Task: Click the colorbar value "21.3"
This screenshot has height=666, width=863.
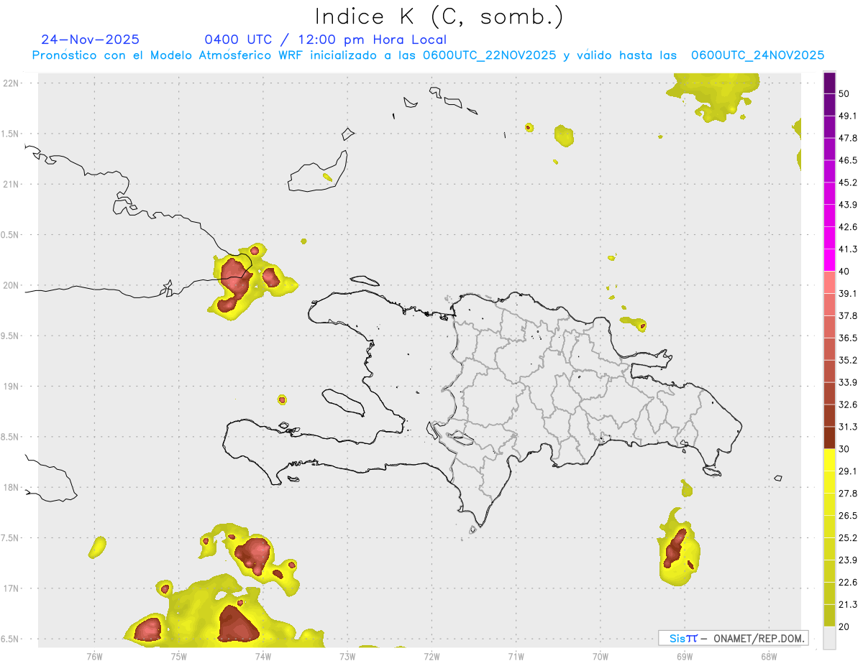Action: 848,604
